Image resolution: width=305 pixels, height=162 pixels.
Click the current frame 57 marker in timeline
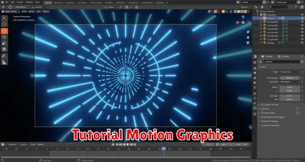click(x=164, y=149)
